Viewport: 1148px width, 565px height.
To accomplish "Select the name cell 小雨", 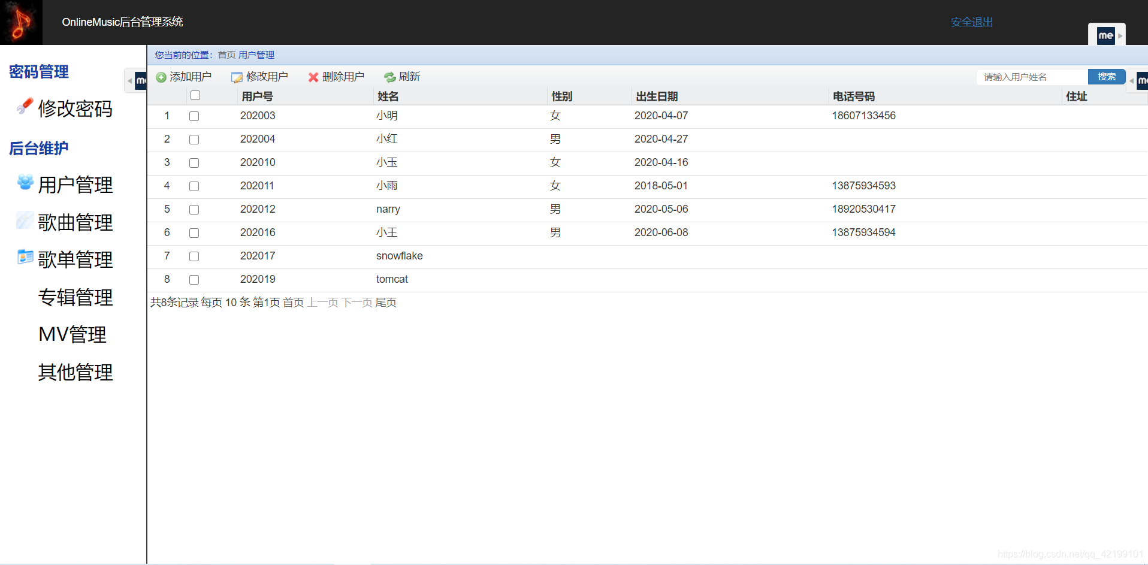I will tap(386, 186).
